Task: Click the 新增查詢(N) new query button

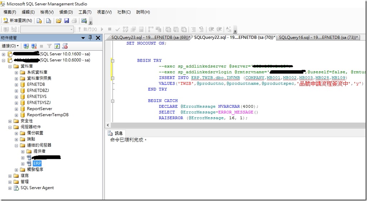Action: tap(17, 21)
